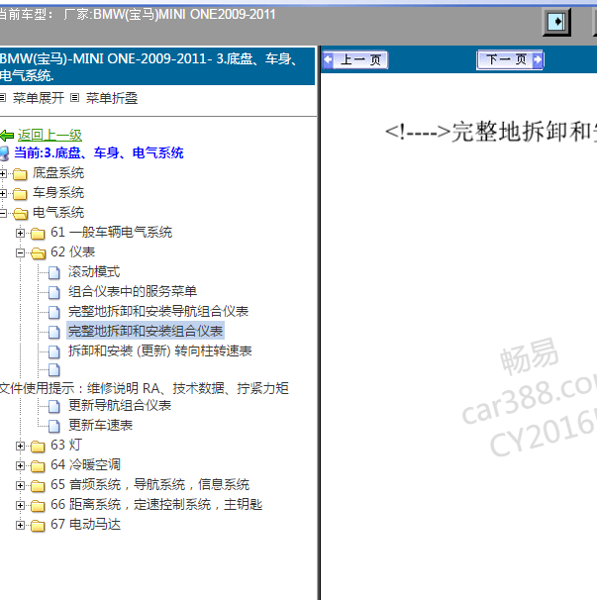597x600 pixels.
Task: Click document icon beside 拆卸和安装 (更新) 转向柱转速表
Action: pos(54,351)
